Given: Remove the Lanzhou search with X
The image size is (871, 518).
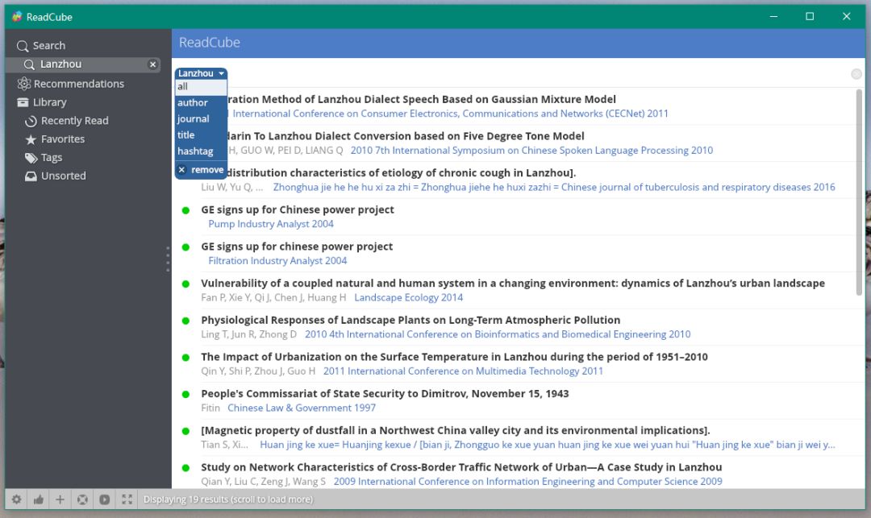Looking at the screenshot, I should click(152, 64).
